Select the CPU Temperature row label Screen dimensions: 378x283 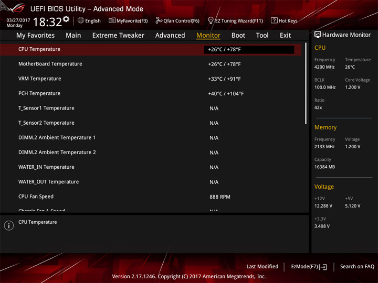point(39,49)
